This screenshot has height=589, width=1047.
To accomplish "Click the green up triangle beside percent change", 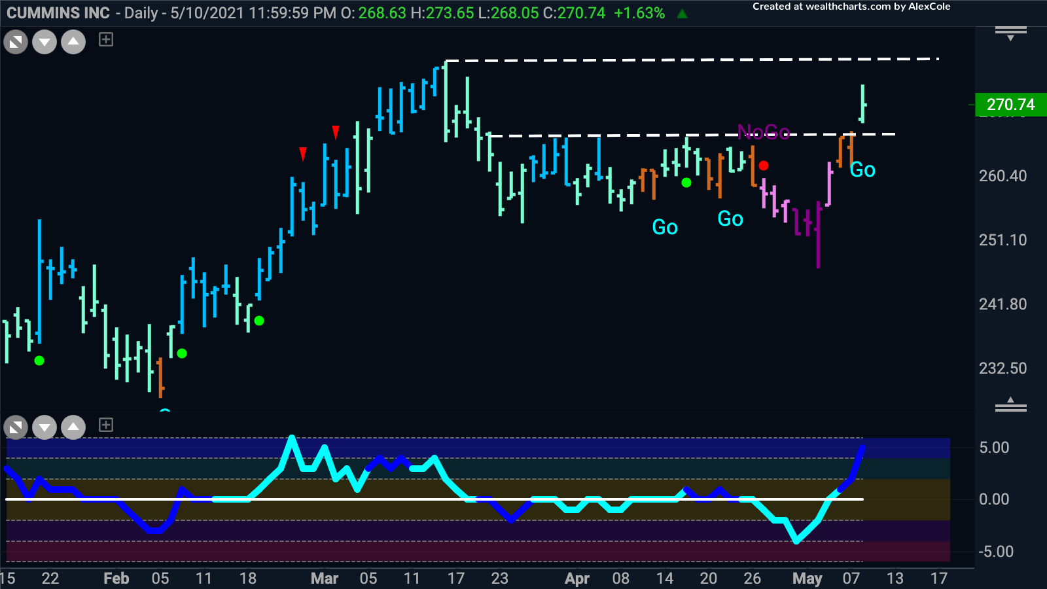I will point(682,13).
